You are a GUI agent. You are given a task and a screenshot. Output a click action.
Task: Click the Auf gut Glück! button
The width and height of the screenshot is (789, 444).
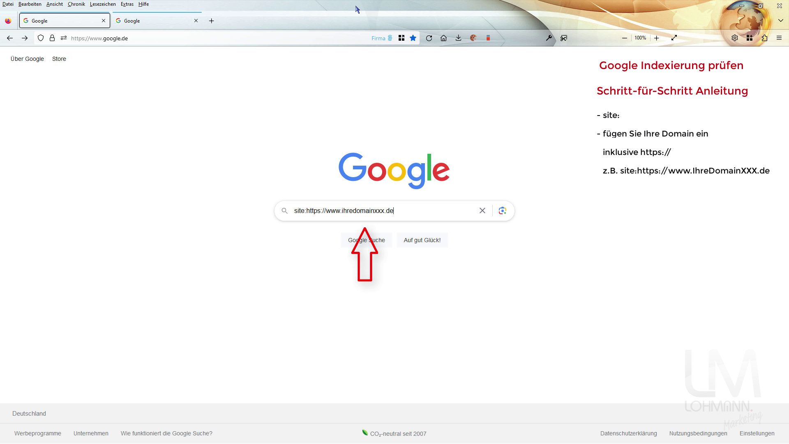pos(422,240)
